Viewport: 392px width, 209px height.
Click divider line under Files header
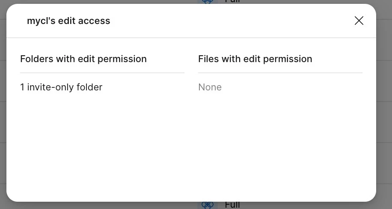tap(280, 73)
